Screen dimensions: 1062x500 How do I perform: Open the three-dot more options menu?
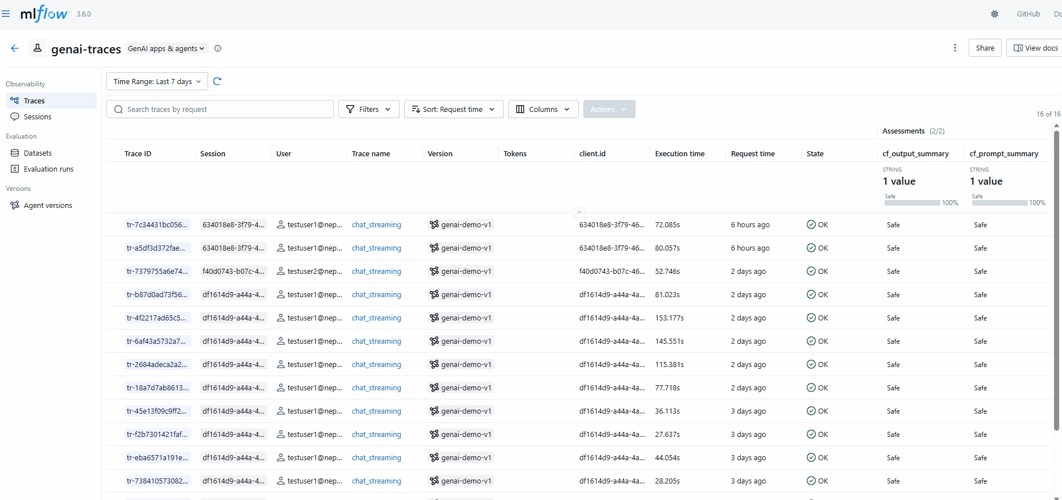pyautogui.click(x=955, y=48)
